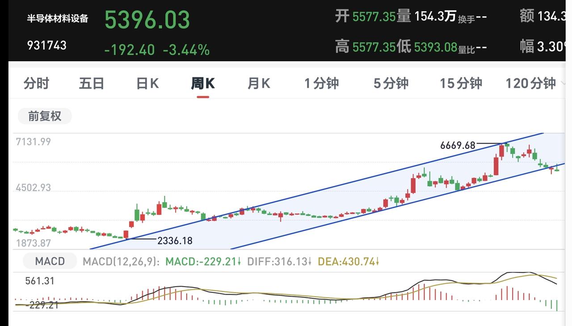Viewport: 572px width, 326px height.
Task: Click the 6669.68 high price marker
Action: pos(458,145)
